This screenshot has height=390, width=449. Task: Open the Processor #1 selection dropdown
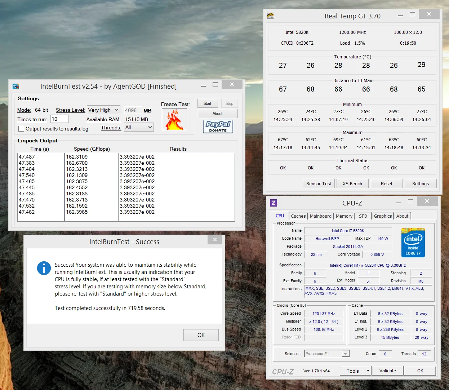click(x=327, y=354)
